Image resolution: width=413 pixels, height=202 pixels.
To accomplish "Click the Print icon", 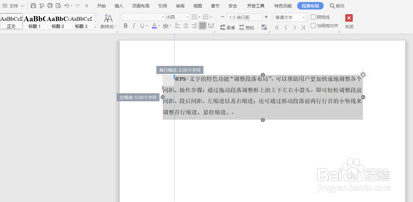I will coord(50,6).
